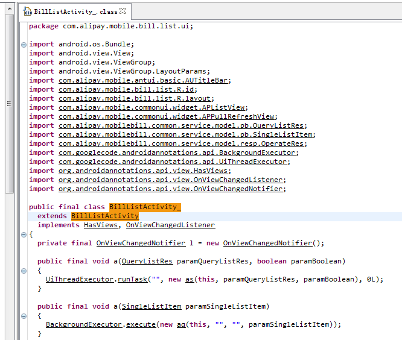Collapse the a(QueryListRes) method fold
The image size is (402, 340).
24,271
